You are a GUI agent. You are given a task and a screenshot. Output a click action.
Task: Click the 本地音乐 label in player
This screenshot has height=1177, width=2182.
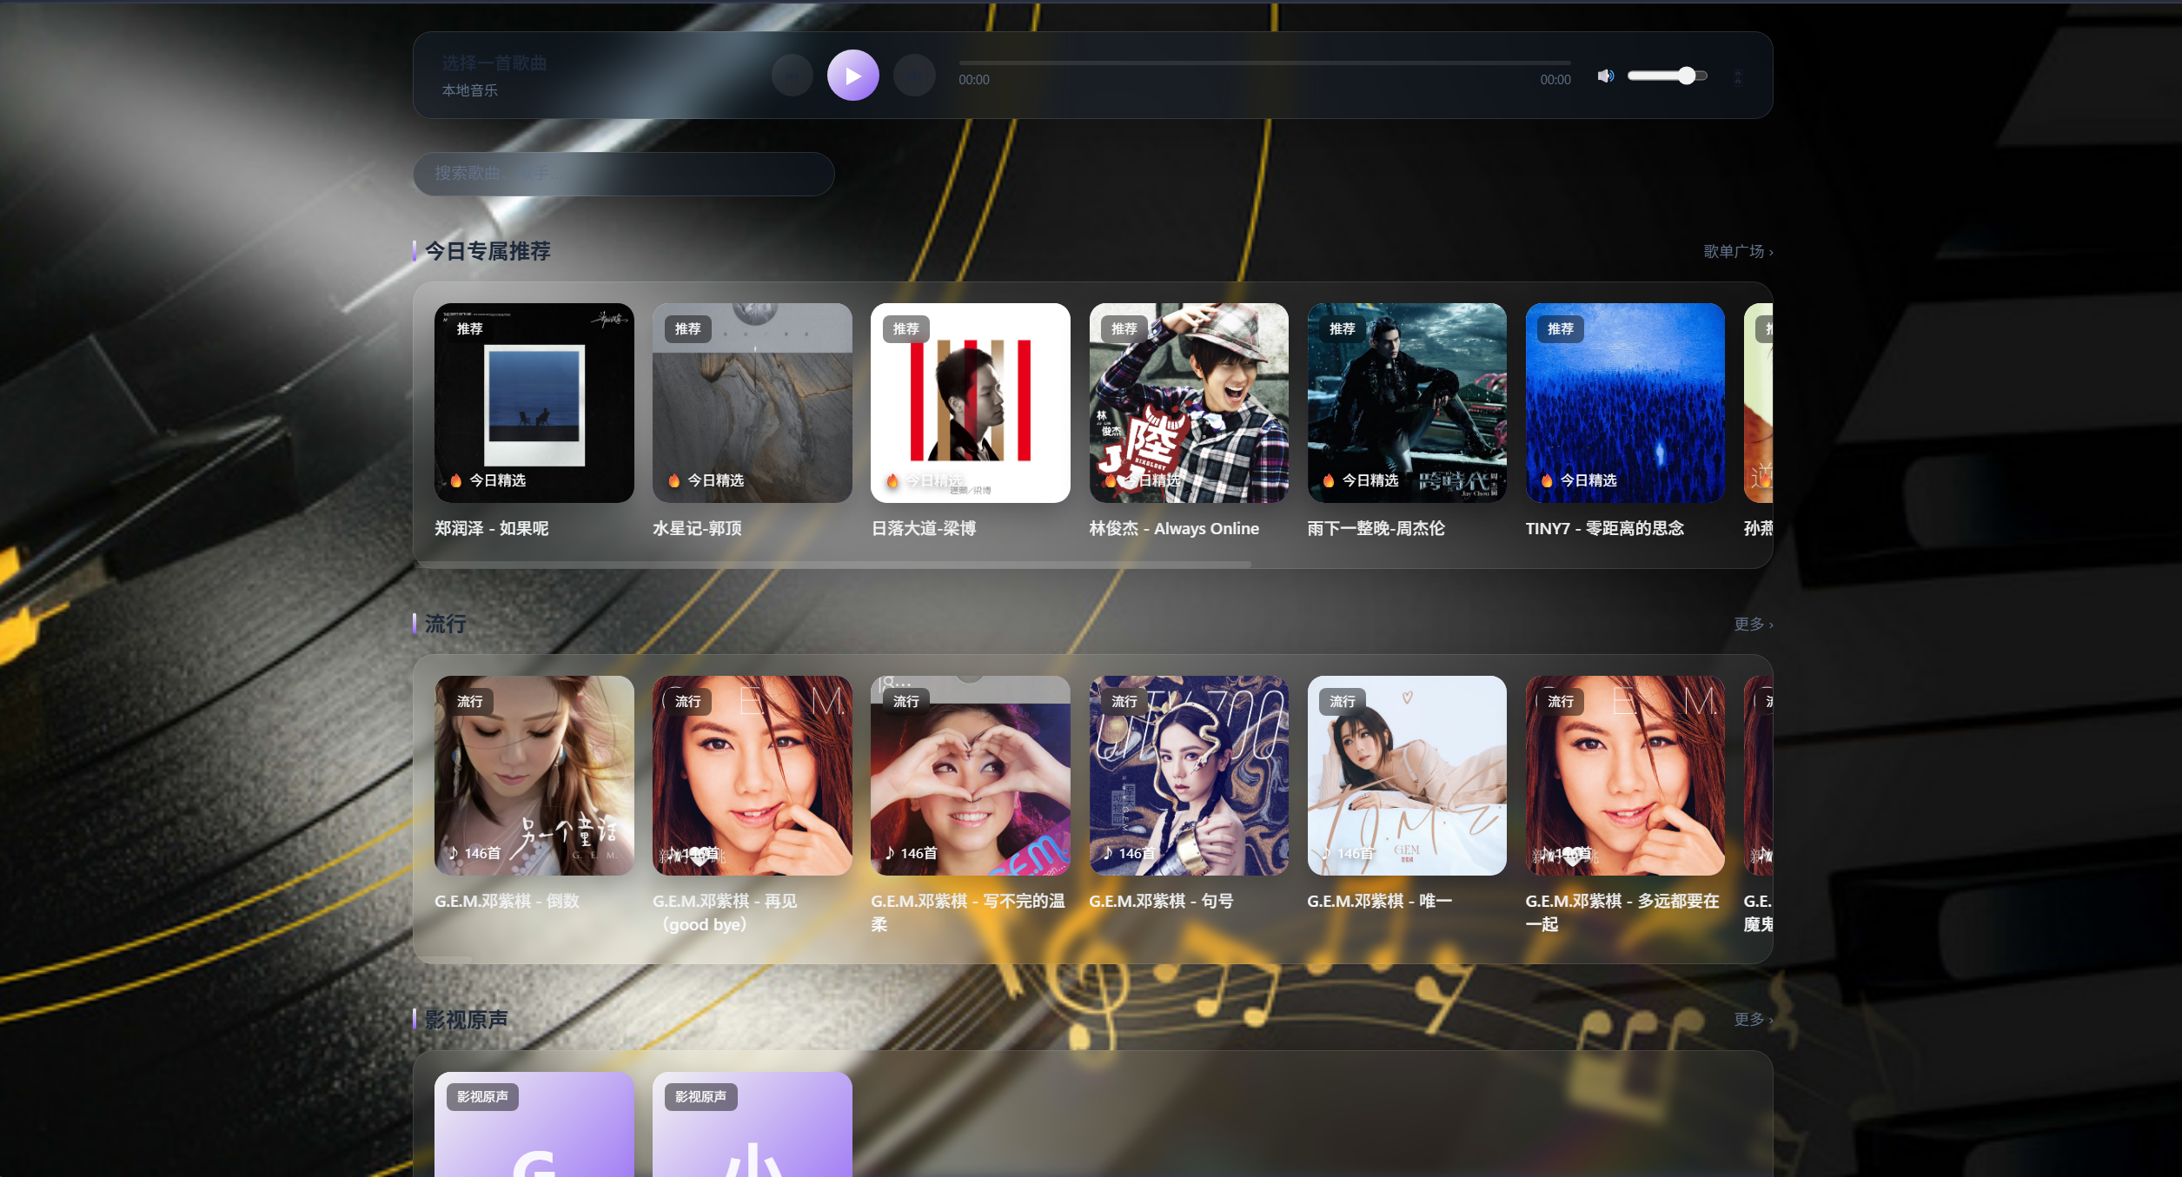469,90
